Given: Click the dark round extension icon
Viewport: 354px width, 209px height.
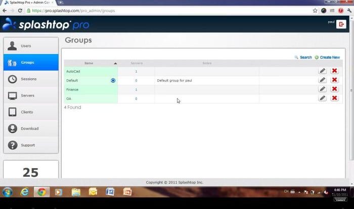Looking at the screenshot, I should pyautogui.click(x=324, y=11).
